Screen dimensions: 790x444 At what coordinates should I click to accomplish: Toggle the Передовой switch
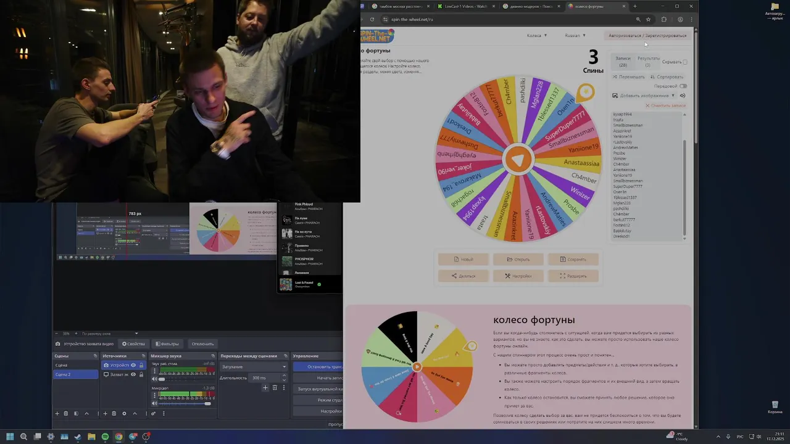[683, 86]
